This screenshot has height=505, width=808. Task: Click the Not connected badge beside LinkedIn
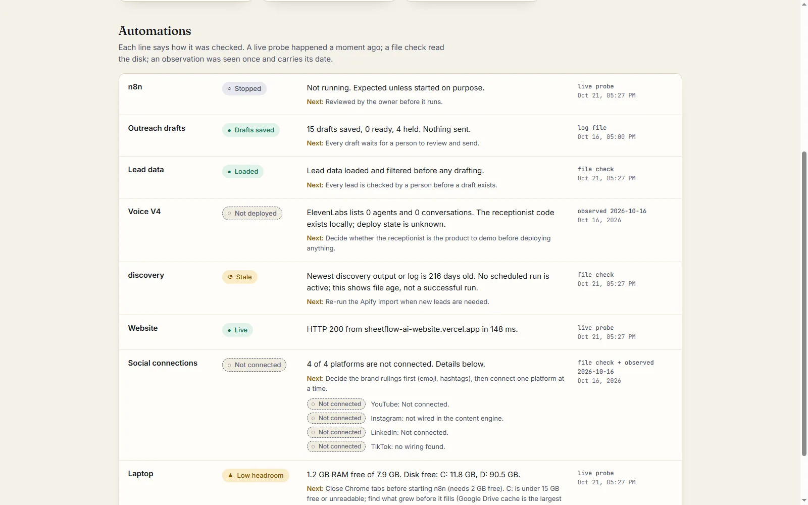coord(336,433)
